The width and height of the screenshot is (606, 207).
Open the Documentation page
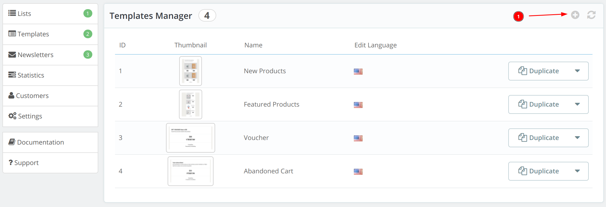pos(40,142)
